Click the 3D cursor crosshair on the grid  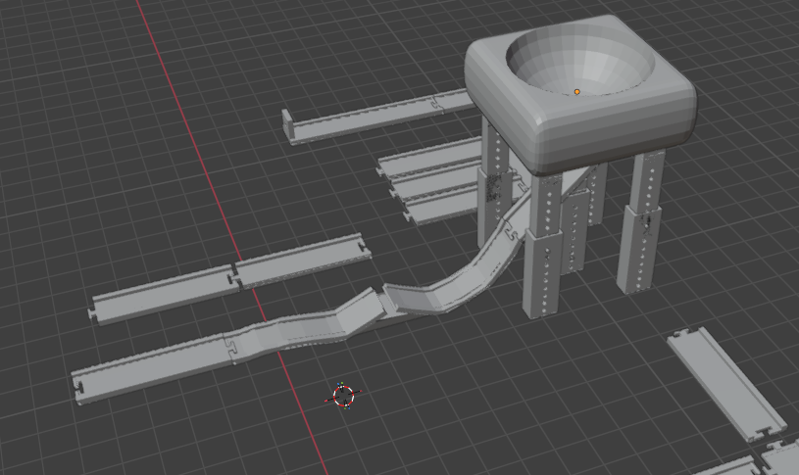click(343, 396)
